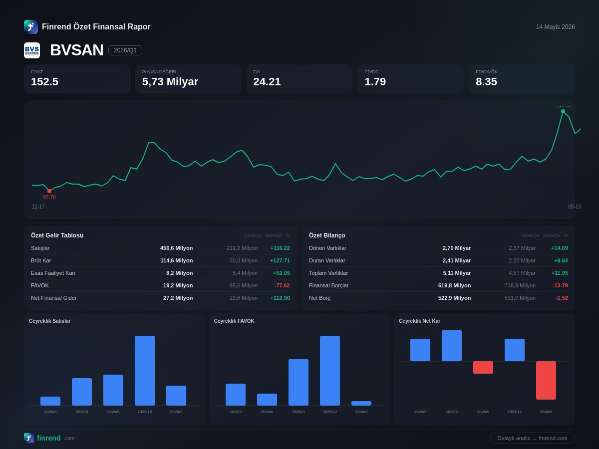Click the Net Borç change -1.52

point(562,298)
